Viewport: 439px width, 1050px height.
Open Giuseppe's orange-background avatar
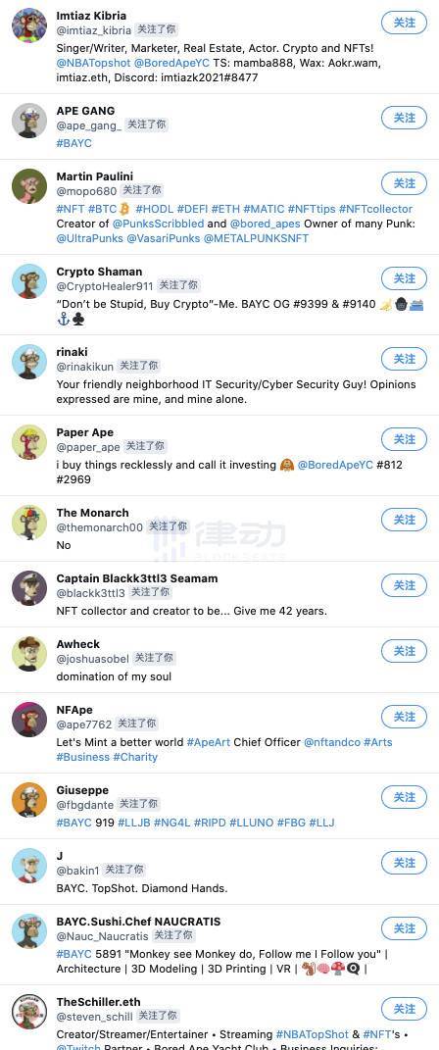coord(29,800)
